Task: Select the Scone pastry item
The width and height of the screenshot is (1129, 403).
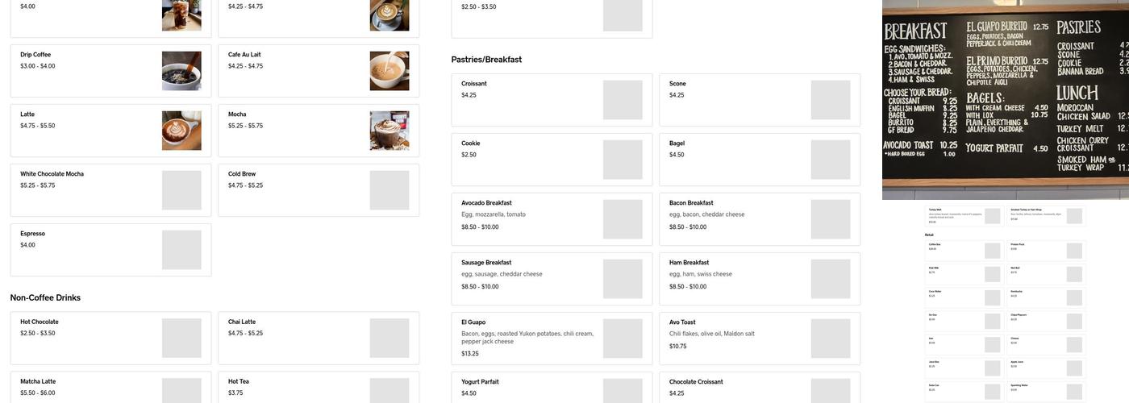Action: click(x=760, y=100)
